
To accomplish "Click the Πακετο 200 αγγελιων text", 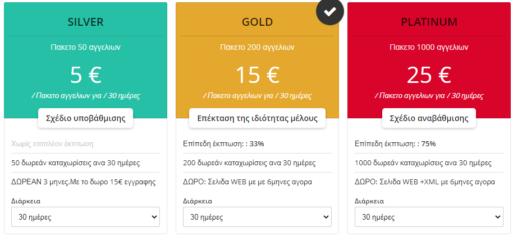I will coord(257,48).
